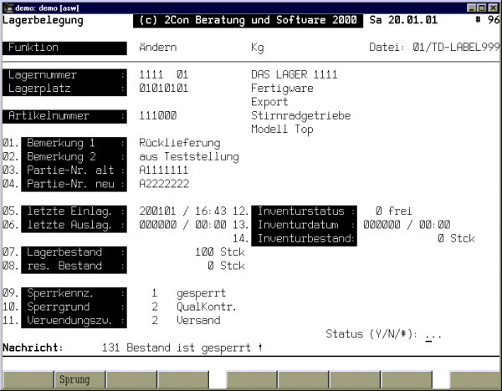Click Bemerkung 2 value aus Teststellung
Image resolution: width=502 pixels, height=391 pixels.
(x=188, y=156)
